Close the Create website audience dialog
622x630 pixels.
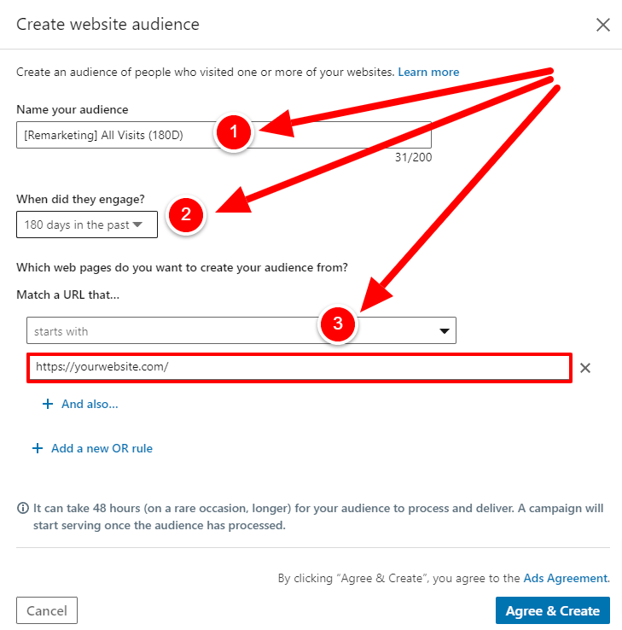coord(602,25)
